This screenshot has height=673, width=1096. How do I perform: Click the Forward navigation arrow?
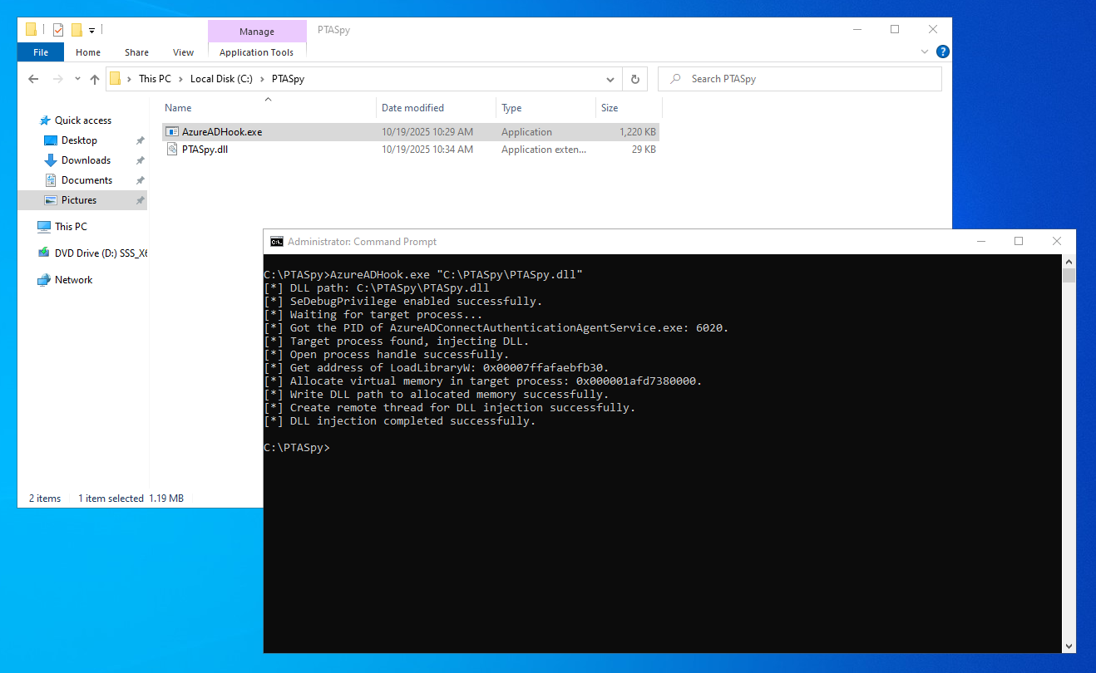[x=57, y=79]
